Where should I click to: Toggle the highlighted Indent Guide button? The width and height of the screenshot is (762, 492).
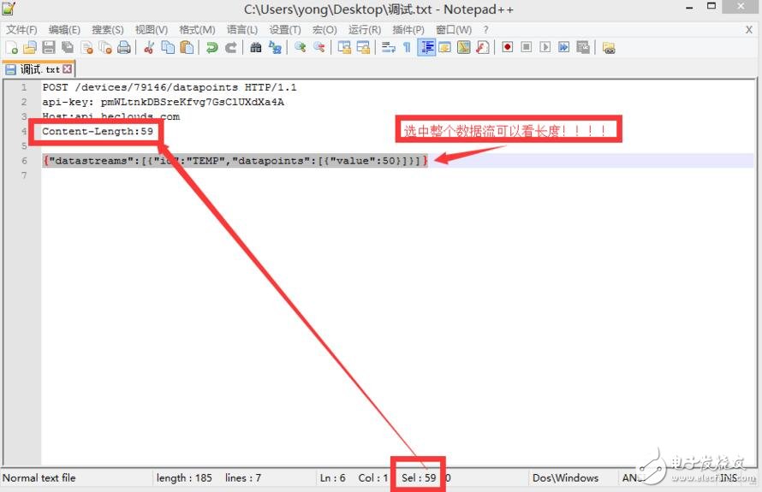click(426, 48)
